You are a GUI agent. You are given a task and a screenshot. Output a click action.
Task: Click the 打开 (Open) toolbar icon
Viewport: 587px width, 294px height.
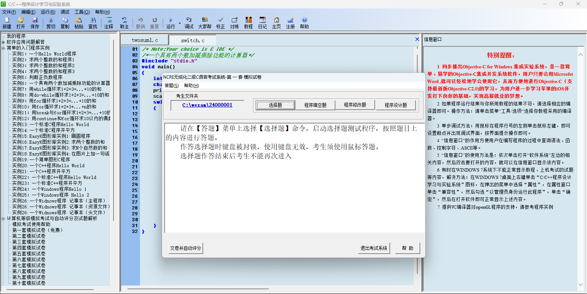click(21, 23)
